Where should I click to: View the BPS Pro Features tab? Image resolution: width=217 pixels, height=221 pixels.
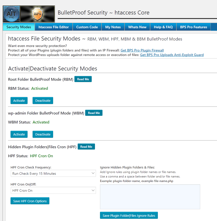pyautogui.click(x=193, y=27)
